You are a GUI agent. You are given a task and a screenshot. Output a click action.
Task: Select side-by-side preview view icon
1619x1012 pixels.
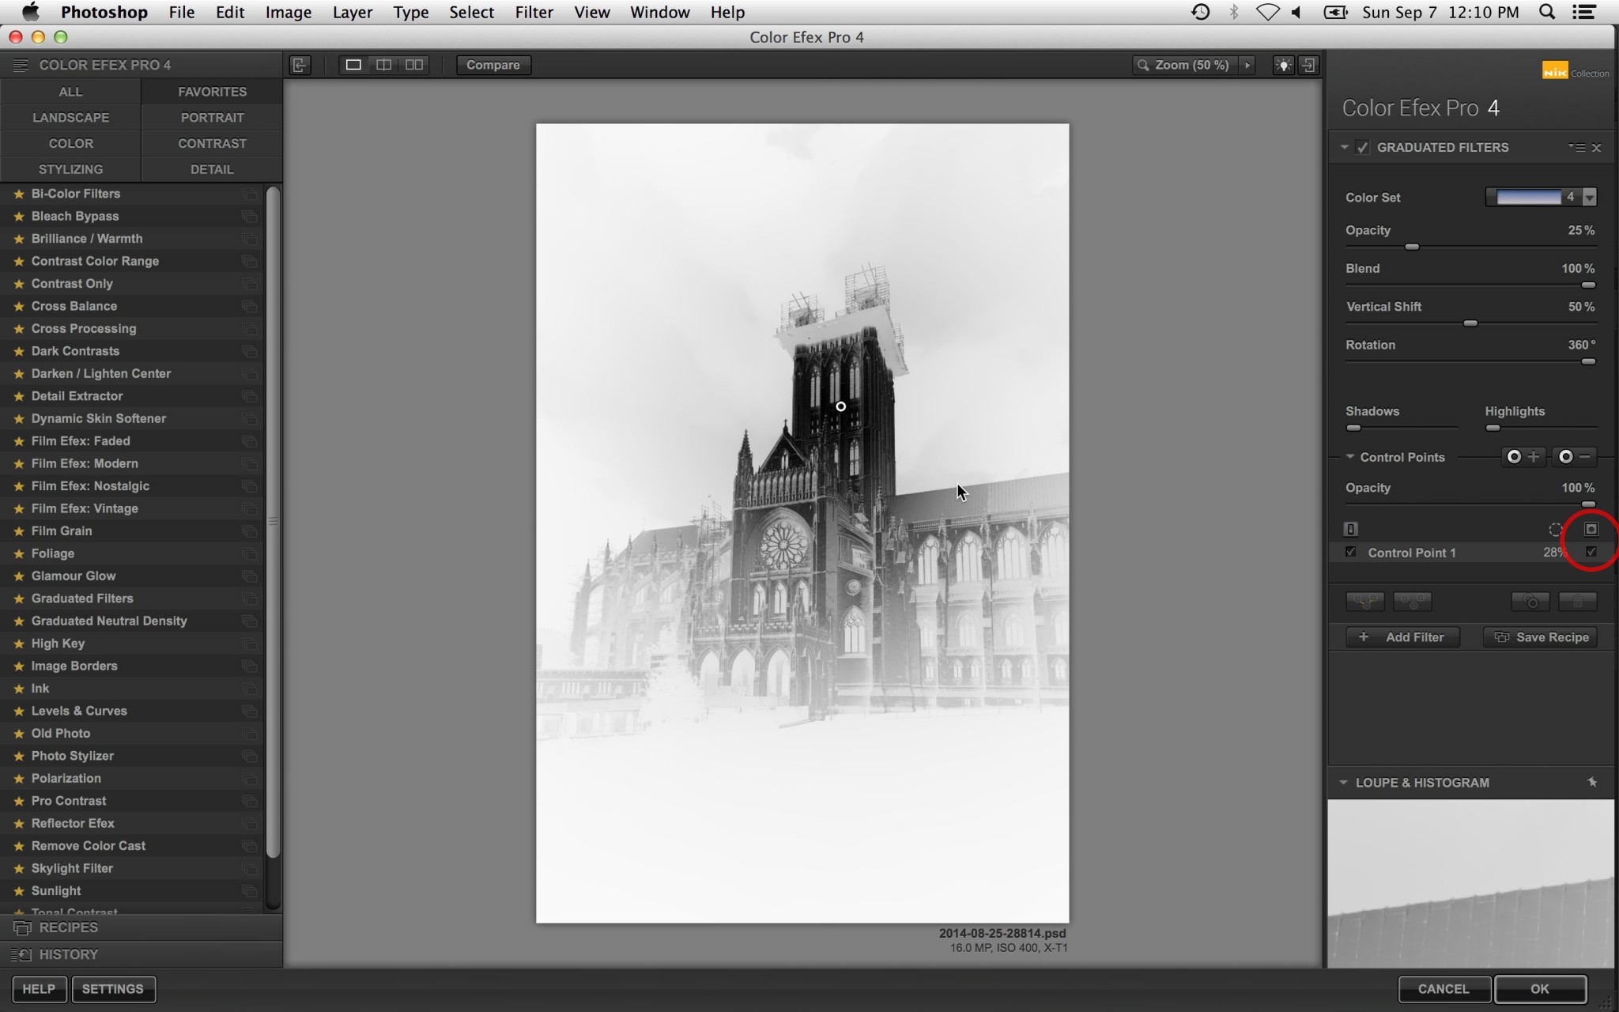click(x=414, y=65)
